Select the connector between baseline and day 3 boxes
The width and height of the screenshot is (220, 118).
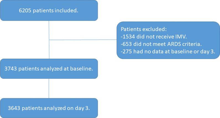coord(49,88)
